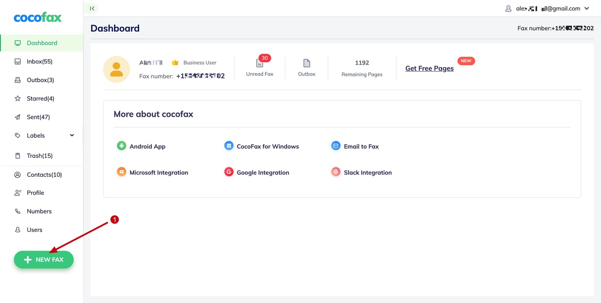Viewport: 601px width, 303px height.
Task: Click the Contacts person icon
Action: click(x=18, y=175)
